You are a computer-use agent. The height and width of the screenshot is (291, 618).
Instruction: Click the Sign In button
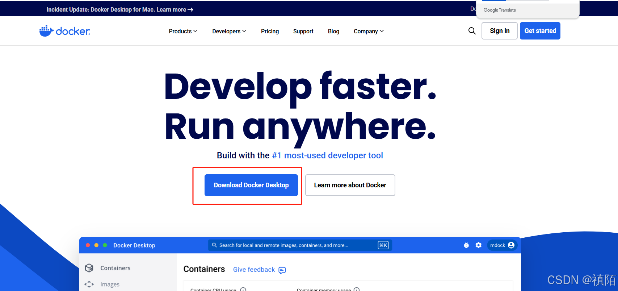[x=500, y=31]
